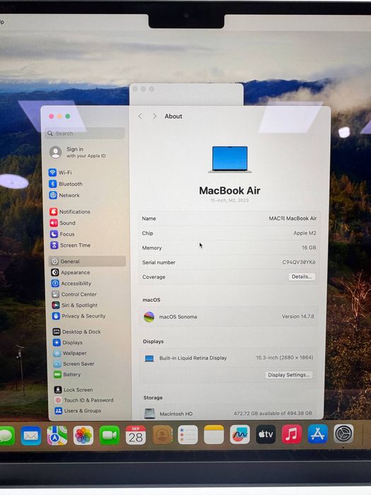
Task: Select Sound in the sidebar
Action: 62,223
